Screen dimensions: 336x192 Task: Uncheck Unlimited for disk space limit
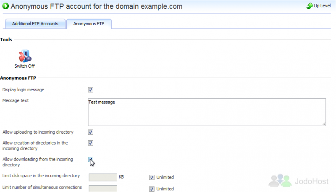152,177
